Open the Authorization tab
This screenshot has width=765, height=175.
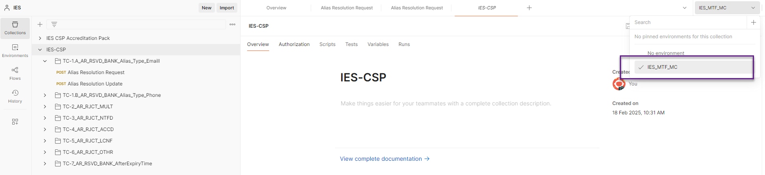(294, 44)
